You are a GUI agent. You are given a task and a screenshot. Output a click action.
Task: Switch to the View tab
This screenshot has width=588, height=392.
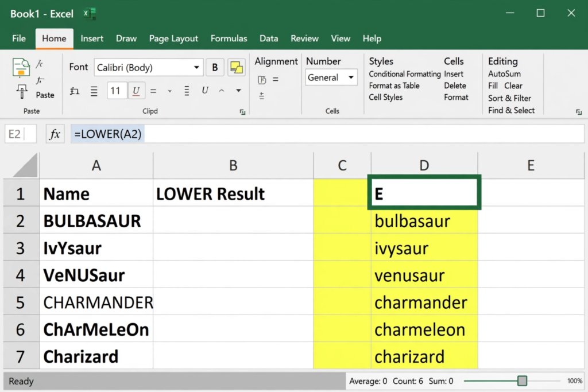pyautogui.click(x=341, y=38)
